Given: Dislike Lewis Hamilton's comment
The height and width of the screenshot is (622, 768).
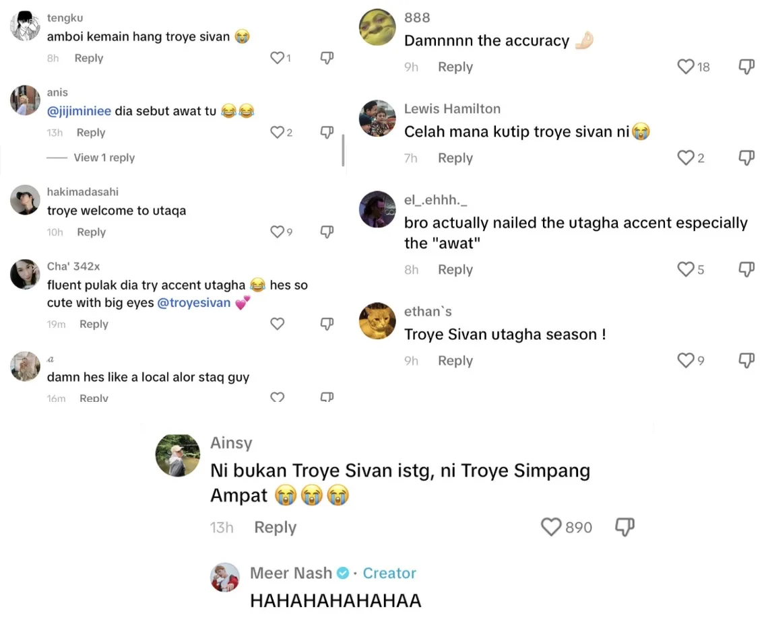Looking at the screenshot, I should pos(746,158).
